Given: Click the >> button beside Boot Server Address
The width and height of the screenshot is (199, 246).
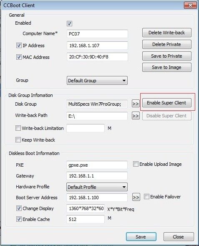Looking at the screenshot, I should [x=136, y=197].
